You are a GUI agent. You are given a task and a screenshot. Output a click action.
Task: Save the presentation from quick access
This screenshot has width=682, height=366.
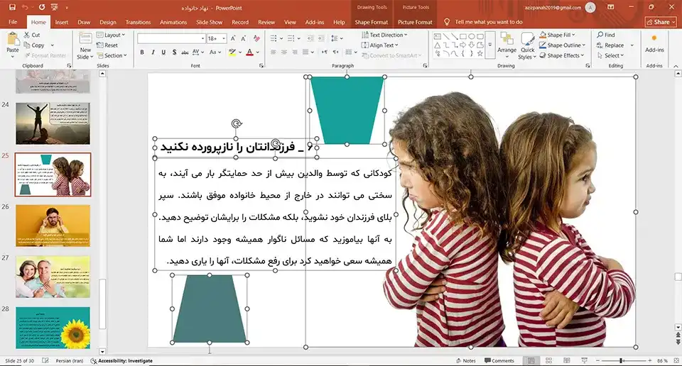point(12,7)
